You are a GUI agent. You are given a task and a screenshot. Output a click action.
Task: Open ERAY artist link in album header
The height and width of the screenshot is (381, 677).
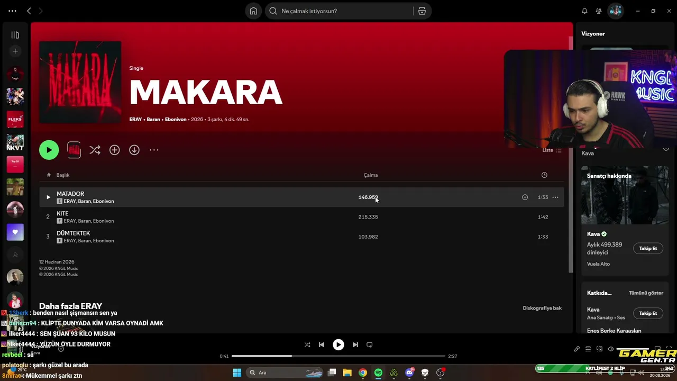click(x=136, y=120)
